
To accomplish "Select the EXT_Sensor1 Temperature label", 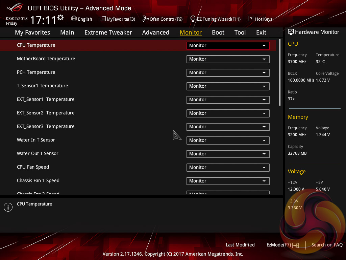I will tap(46, 99).
